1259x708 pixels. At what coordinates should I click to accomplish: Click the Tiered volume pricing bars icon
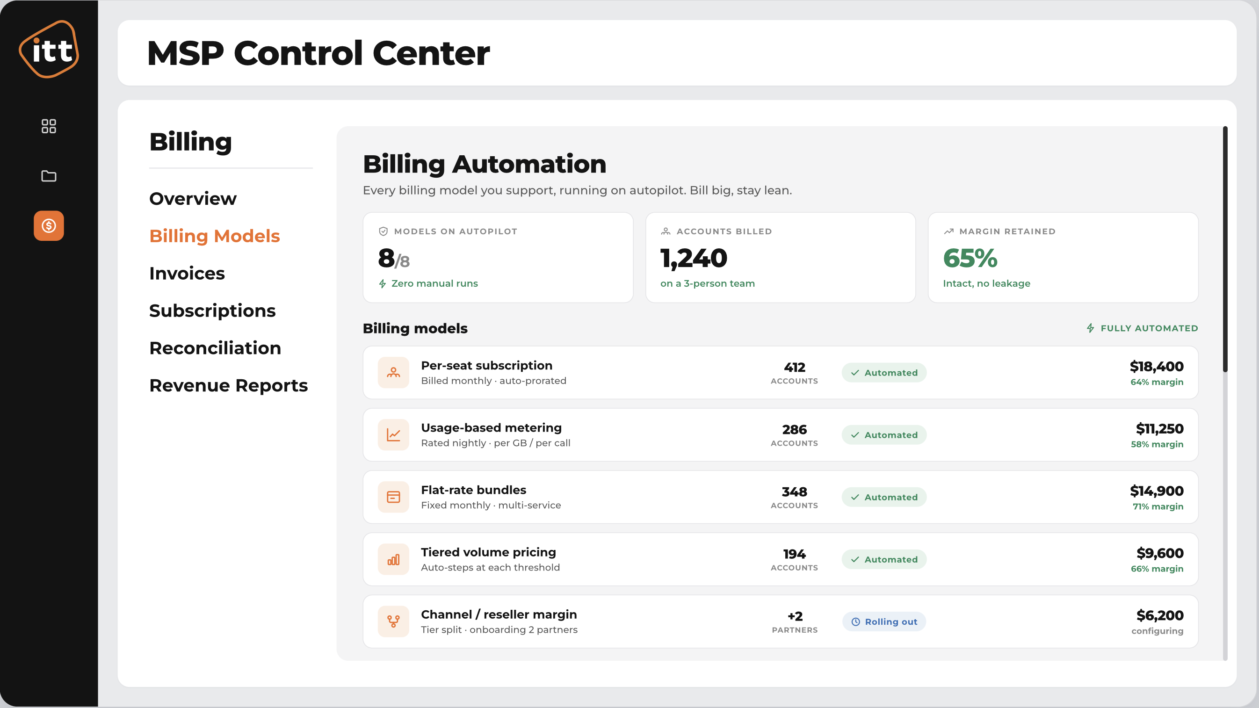pos(393,559)
